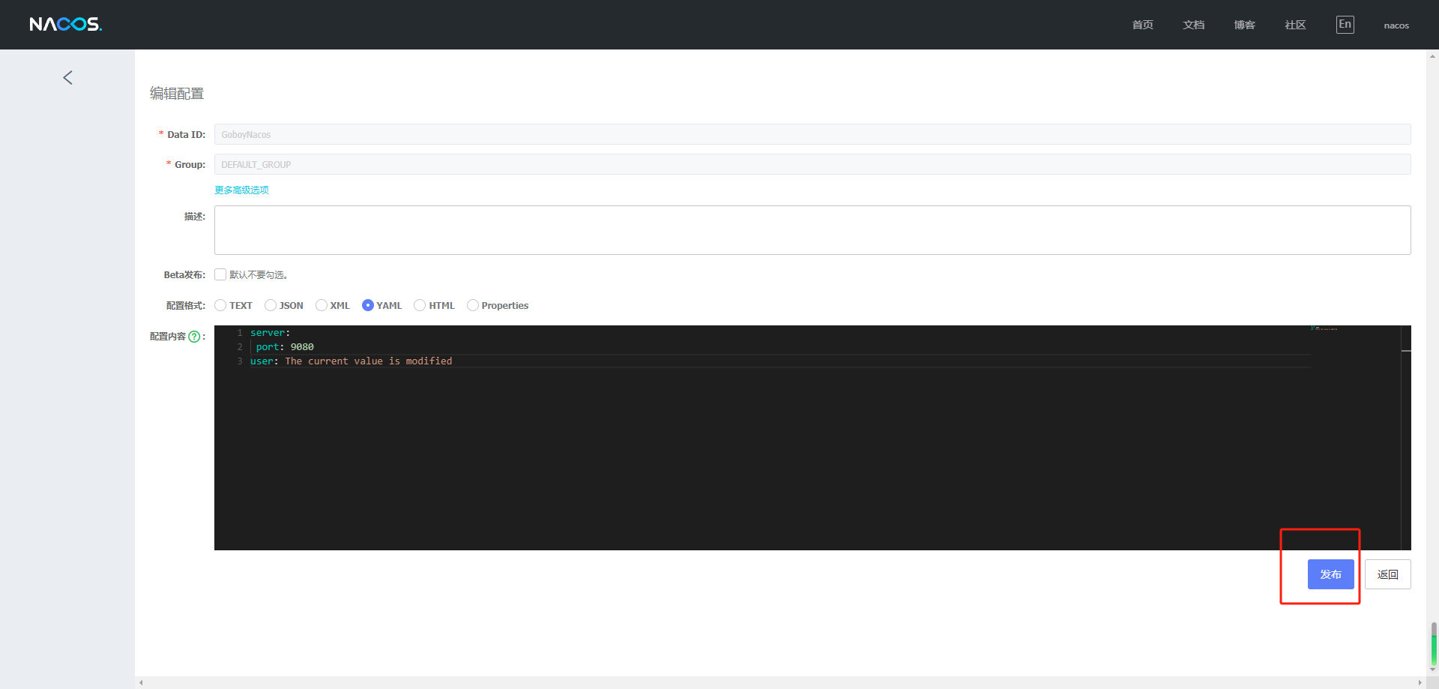Open the 博客 menu item
The width and height of the screenshot is (1439, 689).
pyautogui.click(x=1244, y=25)
